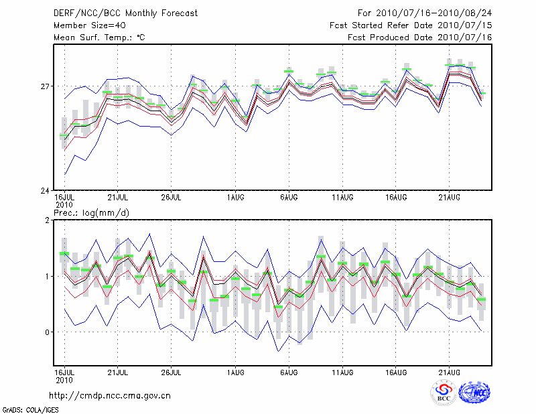
Task: Click the BCC logo icon
Action: pyautogui.click(x=444, y=392)
